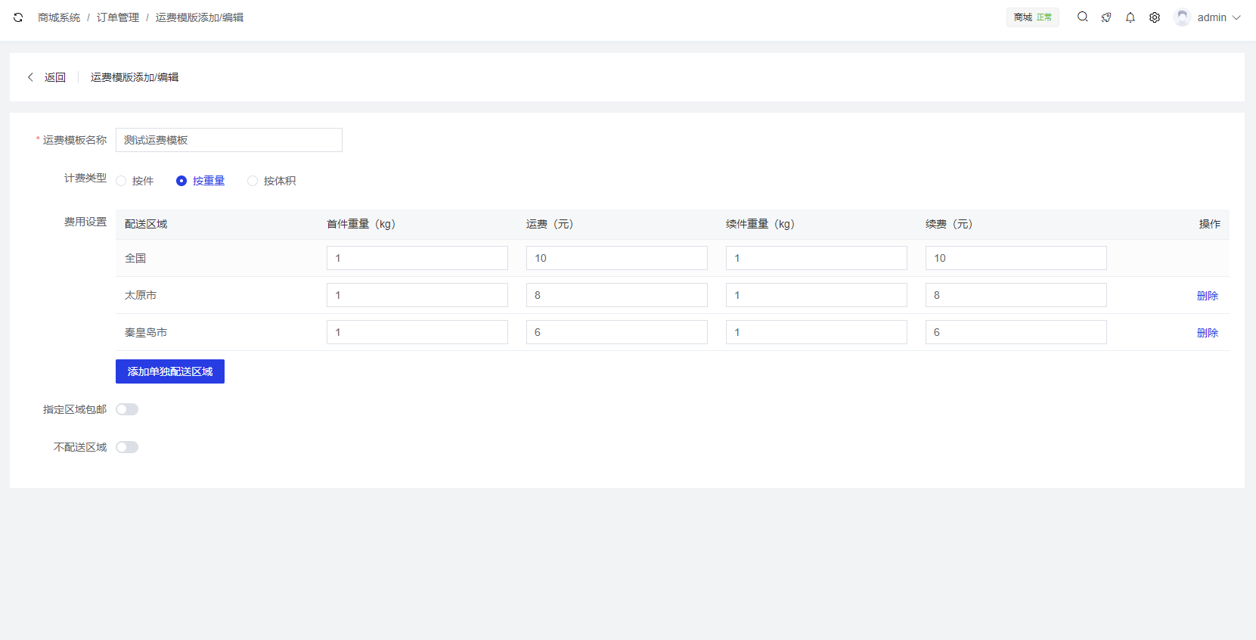Toggle the 不配送区域 switch
The image size is (1256, 640).
tap(127, 447)
